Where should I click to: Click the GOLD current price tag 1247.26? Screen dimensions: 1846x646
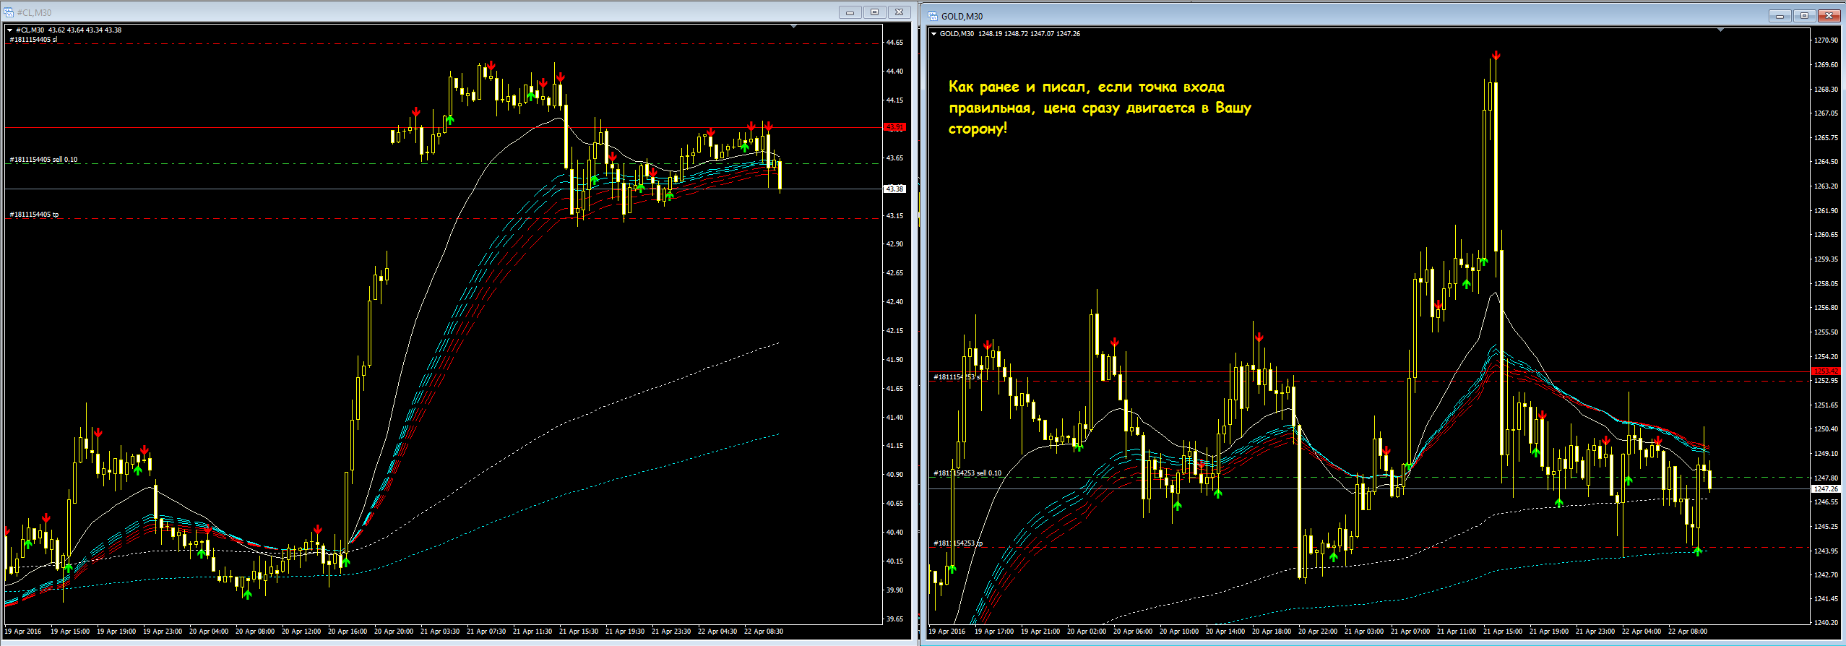click(x=1826, y=489)
